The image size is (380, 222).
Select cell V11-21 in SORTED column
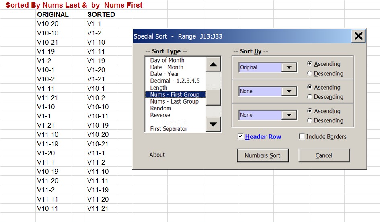pyautogui.click(x=101, y=208)
